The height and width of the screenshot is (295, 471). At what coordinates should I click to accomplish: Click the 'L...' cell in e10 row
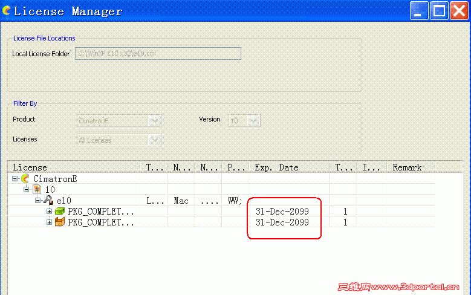click(x=155, y=200)
